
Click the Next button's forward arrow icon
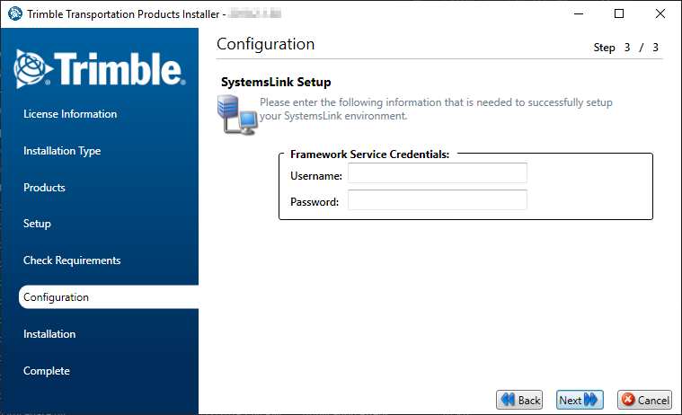pos(591,400)
